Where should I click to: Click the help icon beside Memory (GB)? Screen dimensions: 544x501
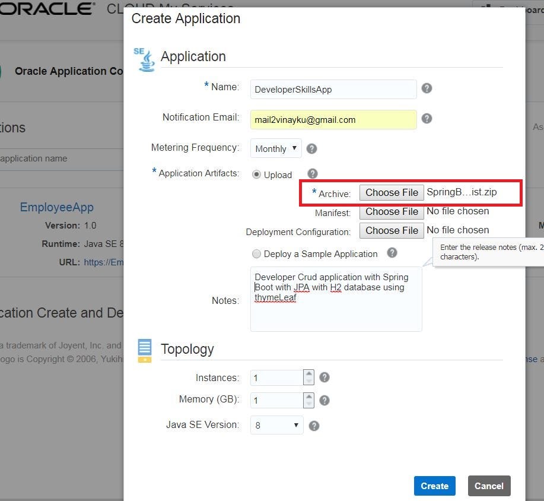[325, 400]
